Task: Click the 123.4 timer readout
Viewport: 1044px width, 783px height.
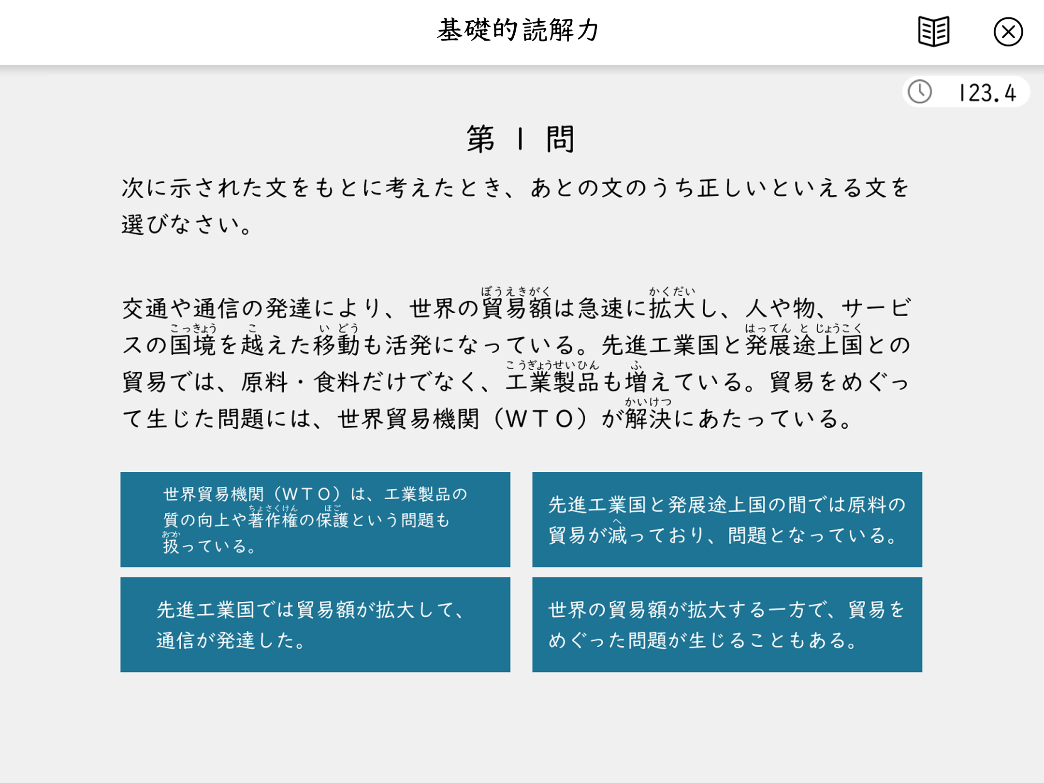Action: pos(987,93)
